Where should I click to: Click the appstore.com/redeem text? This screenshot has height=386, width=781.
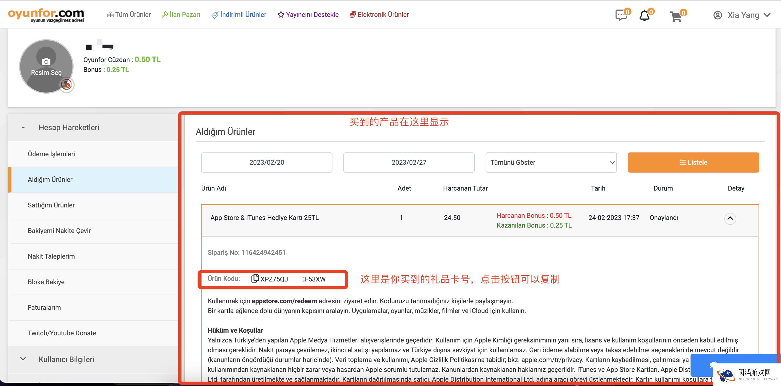[x=284, y=301]
